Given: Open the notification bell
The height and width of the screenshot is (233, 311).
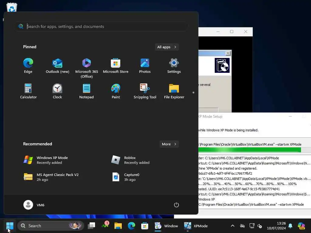Looking at the screenshot, I should tap(290, 226).
